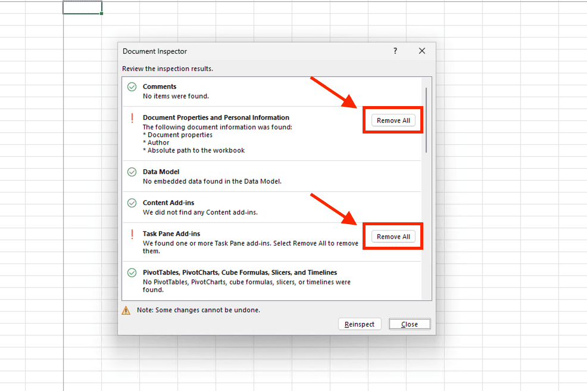
Task: Click the 'Absolute path to the workbook' line
Action: pos(193,151)
